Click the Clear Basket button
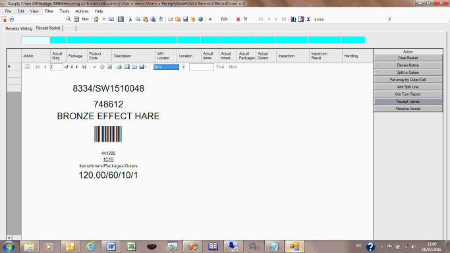The image size is (450, 253). point(408,58)
